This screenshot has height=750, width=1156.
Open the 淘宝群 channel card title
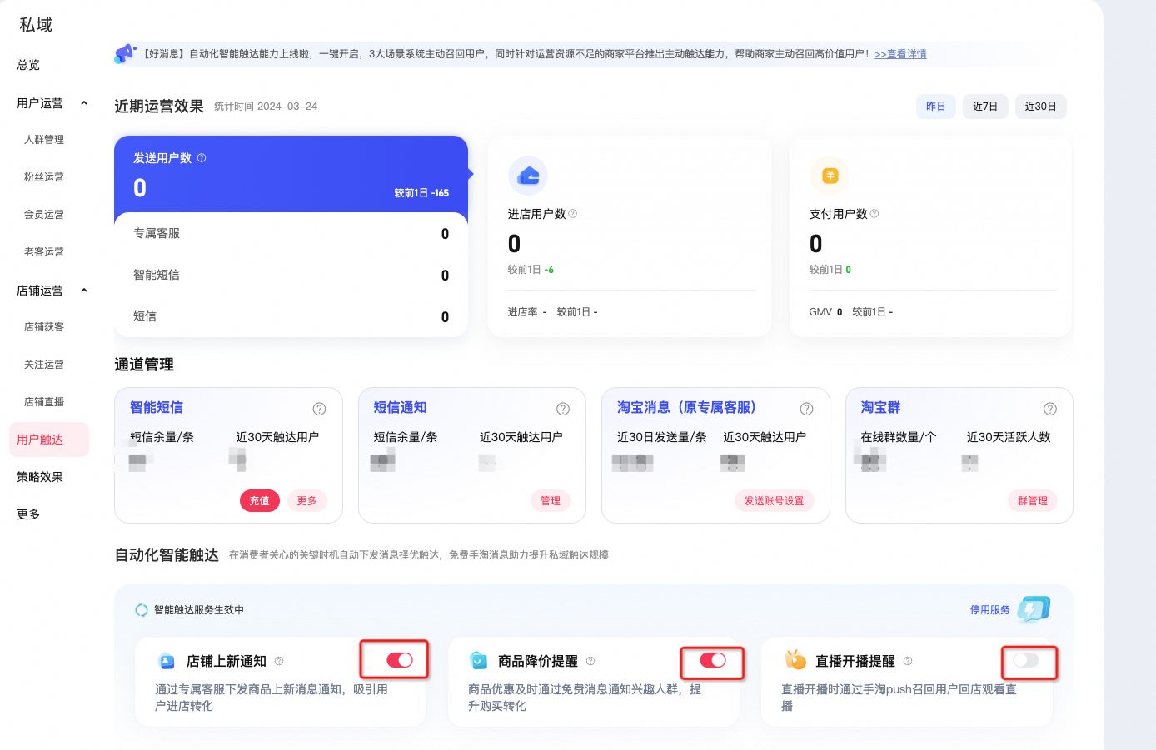click(881, 407)
